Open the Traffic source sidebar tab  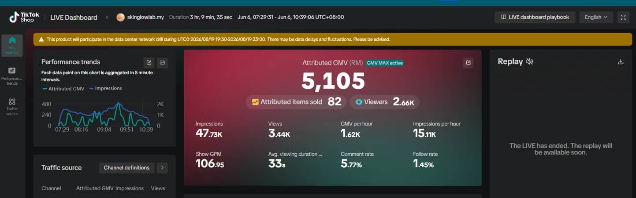point(12,107)
